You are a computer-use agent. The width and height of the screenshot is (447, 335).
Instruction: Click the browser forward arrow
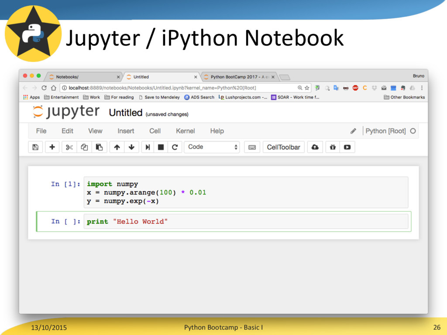coord(34,88)
